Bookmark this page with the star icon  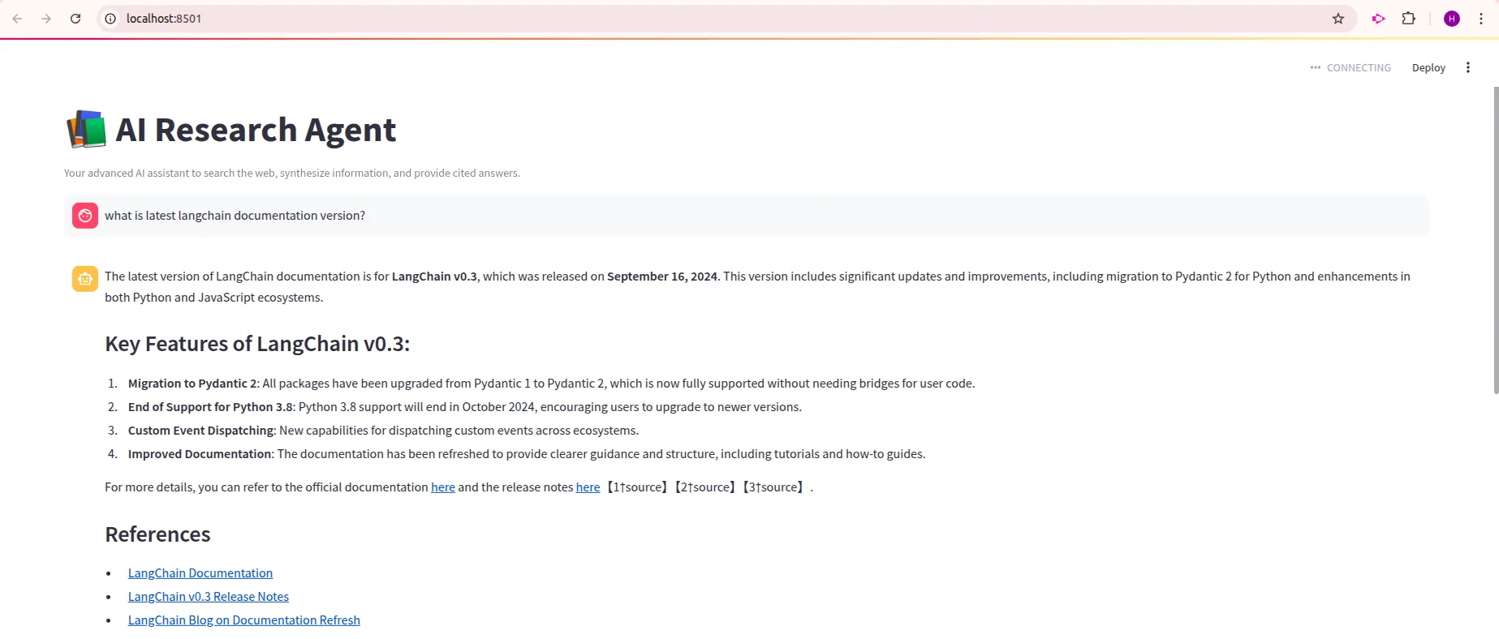pyautogui.click(x=1338, y=19)
